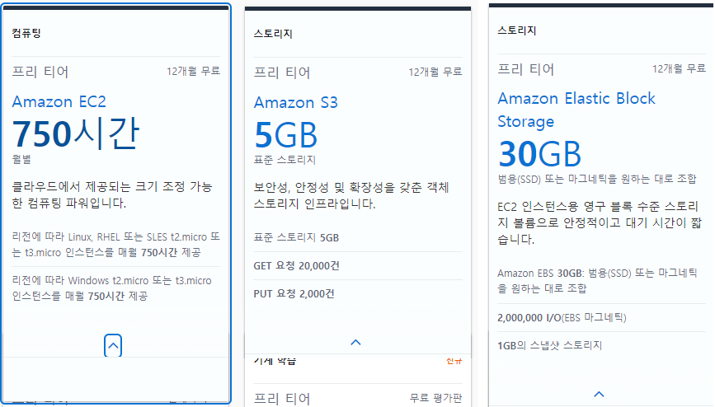715x407 pixels.
Task: Click the Windows t2.micro 또는 t3.micro detail
Action: click(111, 288)
